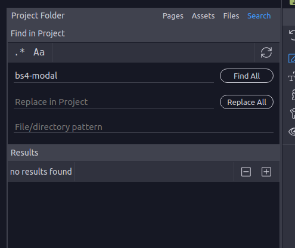295x248 pixels.
Task: Expand all results with plus icon
Action: pyautogui.click(x=266, y=172)
